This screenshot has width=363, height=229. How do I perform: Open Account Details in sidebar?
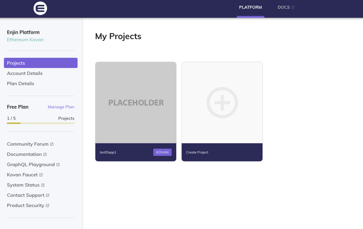pos(25,73)
